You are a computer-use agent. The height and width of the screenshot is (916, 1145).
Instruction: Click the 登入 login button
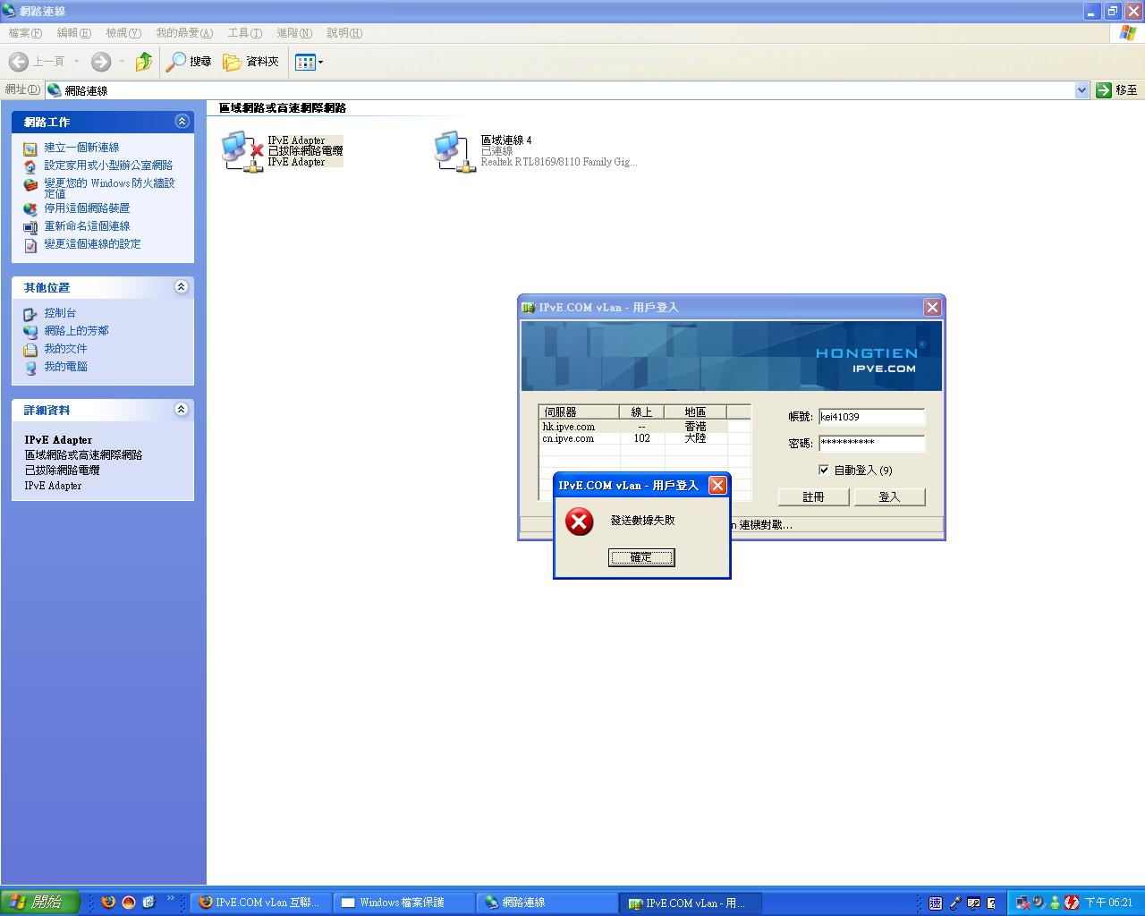[x=889, y=496]
